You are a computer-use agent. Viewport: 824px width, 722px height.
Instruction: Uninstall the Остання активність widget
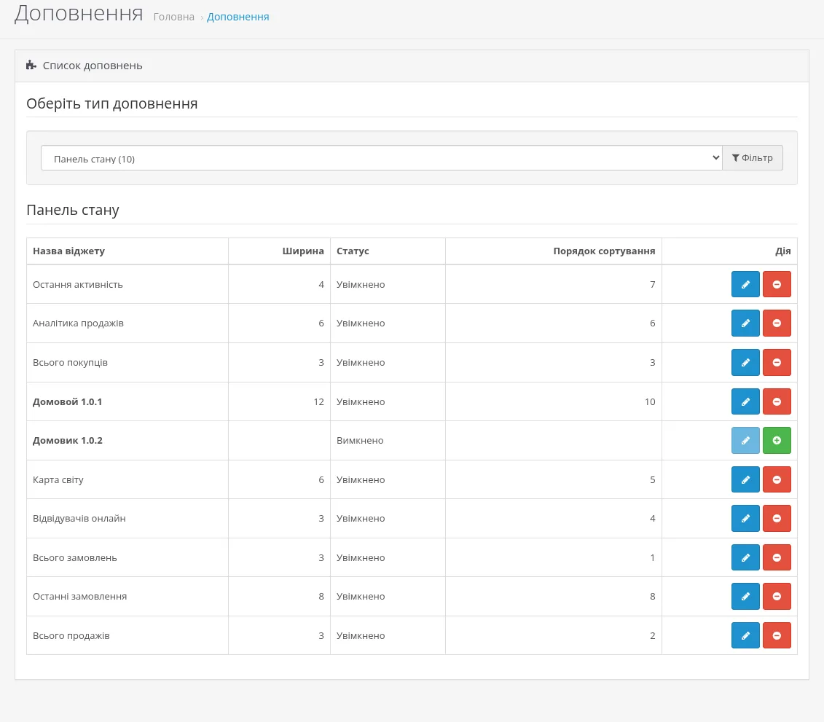pyautogui.click(x=777, y=284)
